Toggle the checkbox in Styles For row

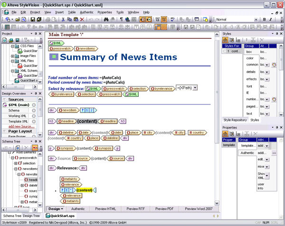click(225, 51)
